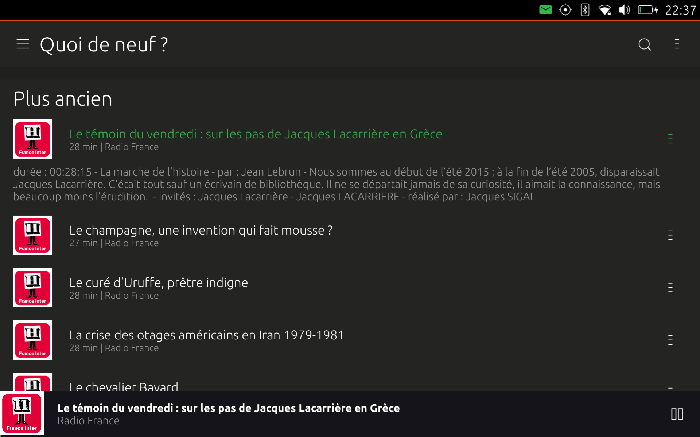The width and height of the screenshot is (700, 437).
Task: Open options for Le témoin du vendredi episode
Action: [x=670, y=139]
